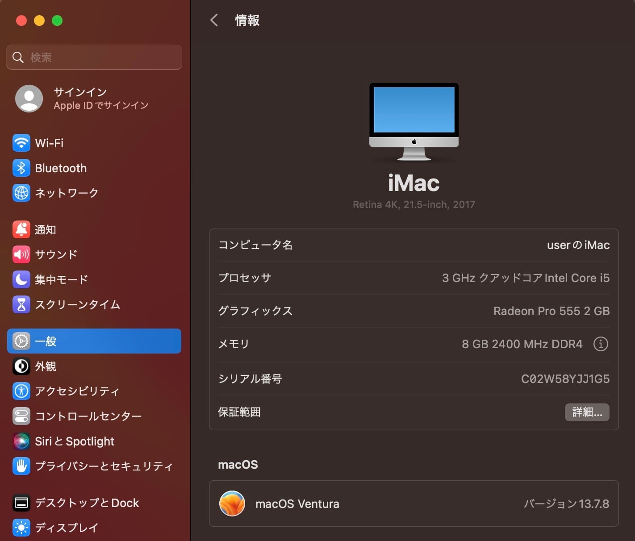Select the ネットワーク globe icon
Viewport: 635px width, 541px height.
pyautogui.click(x=21, y=193)
